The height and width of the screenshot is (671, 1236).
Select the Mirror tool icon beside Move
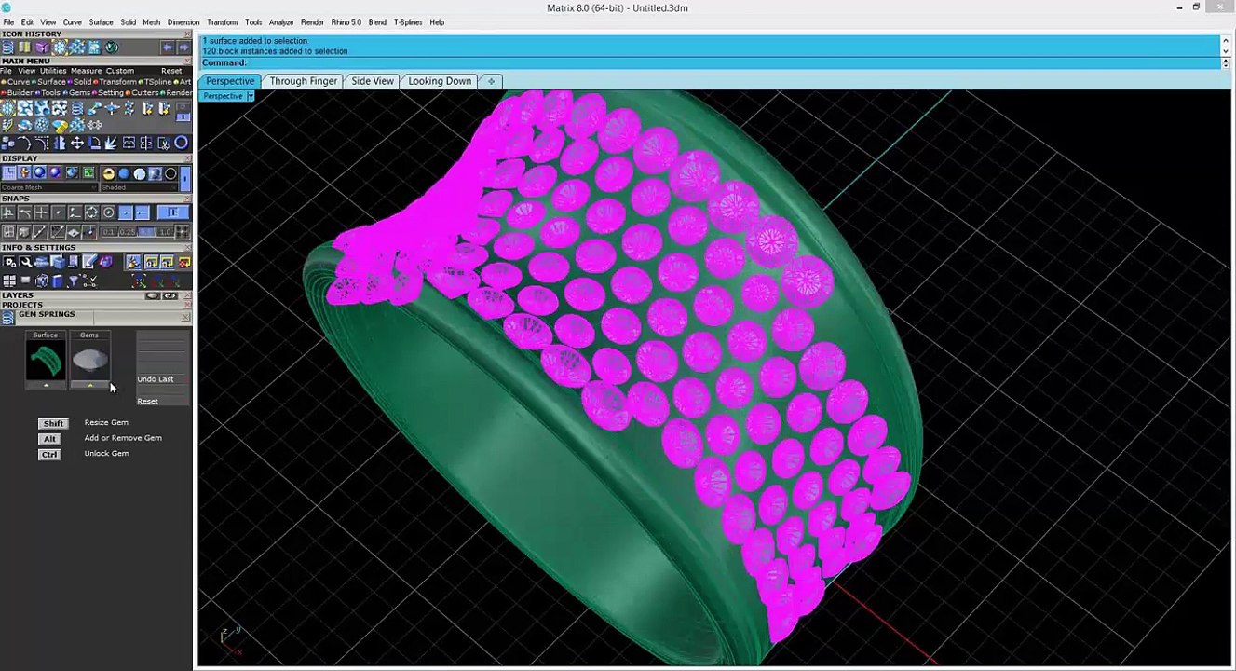pos(60,143)
